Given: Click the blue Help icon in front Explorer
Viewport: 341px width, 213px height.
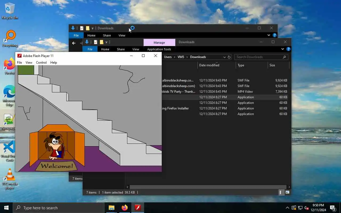Looking at the screenshot, I should point(288,49).
